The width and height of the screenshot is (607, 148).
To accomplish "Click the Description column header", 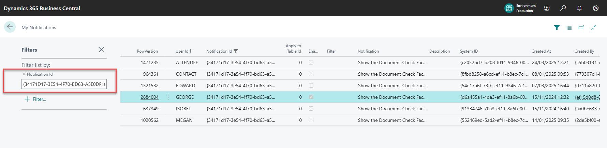I will pos(440,51).
